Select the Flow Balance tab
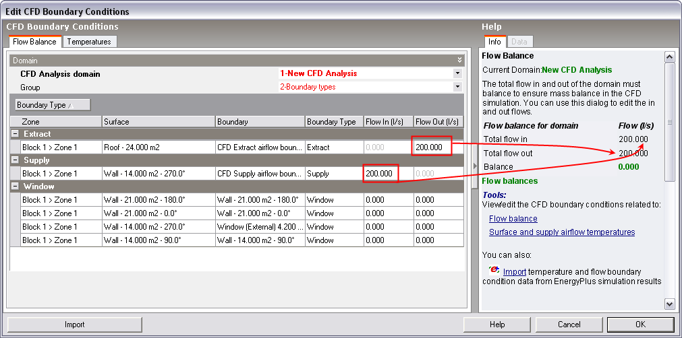This screenshot has width=682, height=338. (x=35, y=42)
